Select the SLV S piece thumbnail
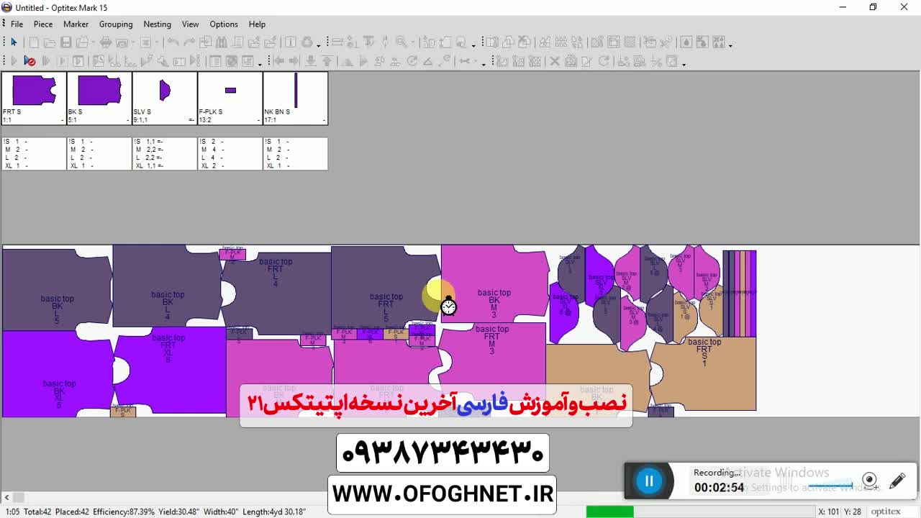 tap(164, 97)
